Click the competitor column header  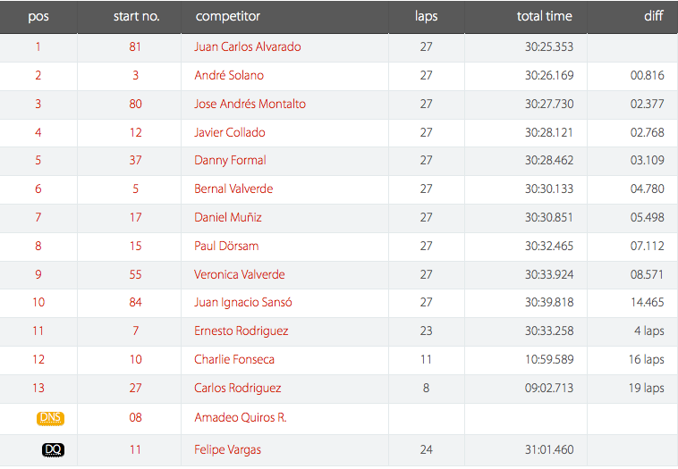pos(228,16)
